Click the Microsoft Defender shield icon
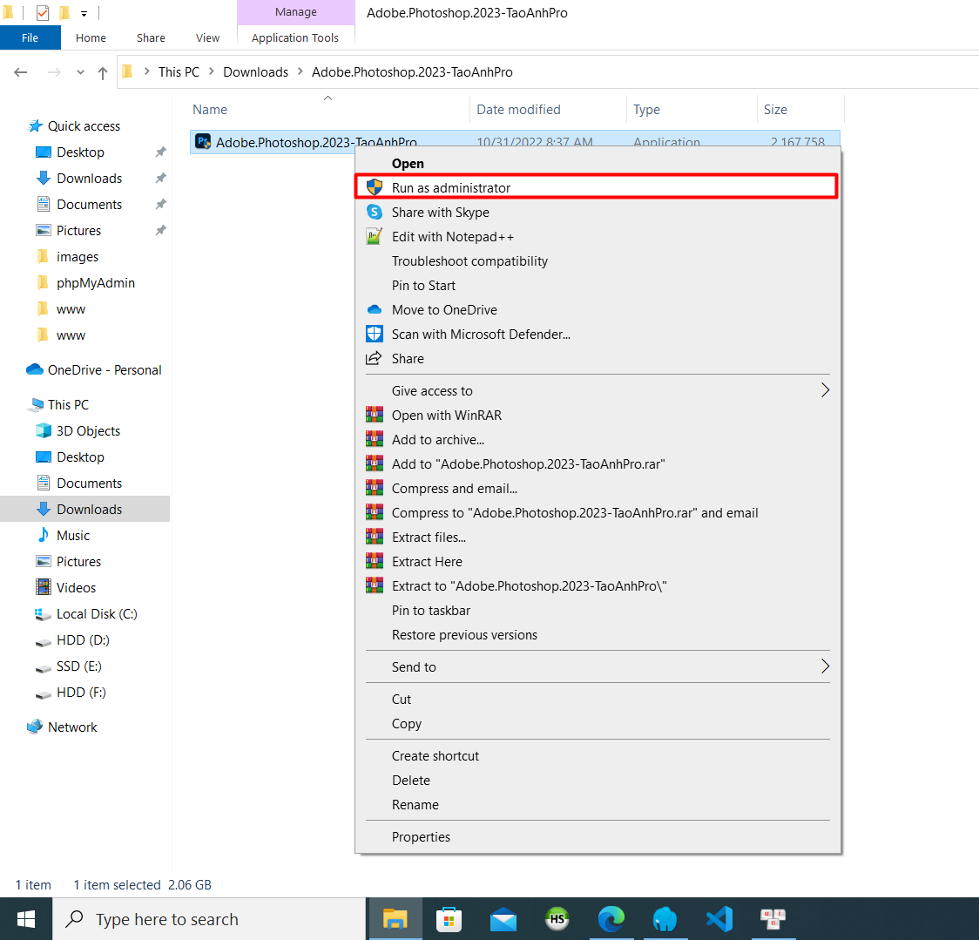Viewport: 979px width, 940px height. pos(374,334)
